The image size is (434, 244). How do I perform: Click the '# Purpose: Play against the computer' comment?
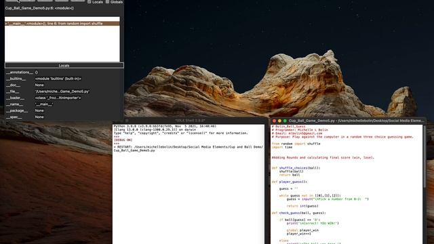pyautogui.click(x=342, y=137)
